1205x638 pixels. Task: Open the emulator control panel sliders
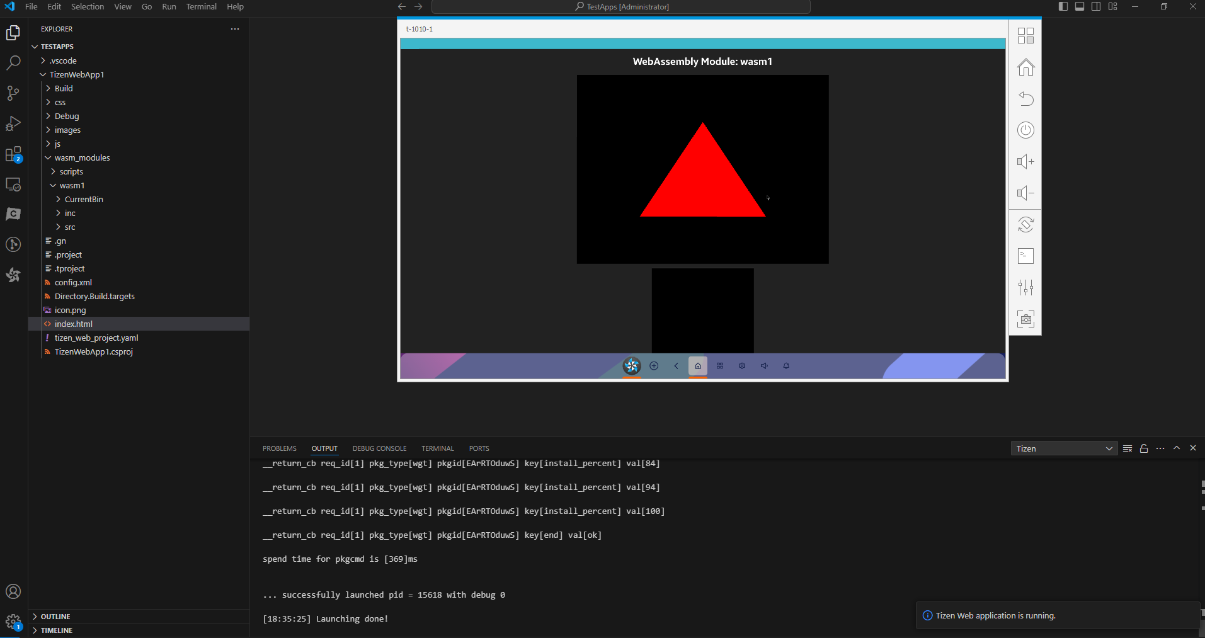click(1025, 288)
